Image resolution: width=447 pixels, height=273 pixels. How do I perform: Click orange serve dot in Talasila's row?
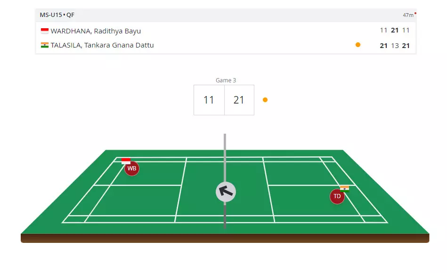(x=358, y=45)
